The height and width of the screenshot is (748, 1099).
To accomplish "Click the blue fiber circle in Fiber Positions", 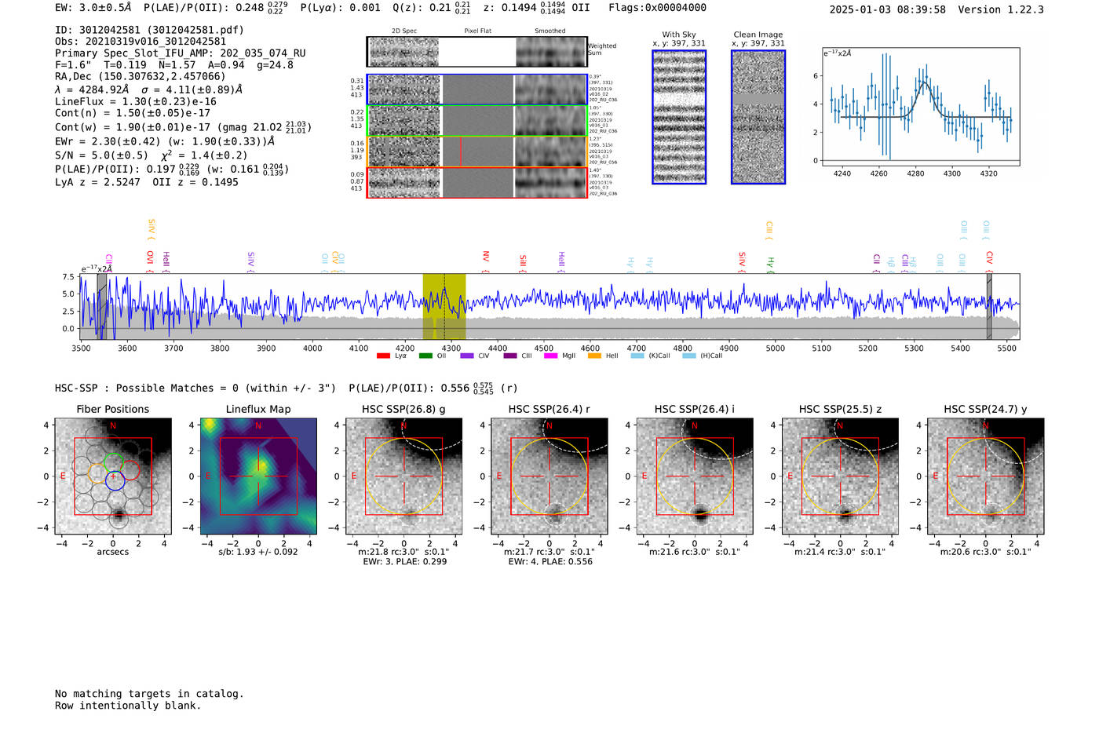I will coord(115,480).
